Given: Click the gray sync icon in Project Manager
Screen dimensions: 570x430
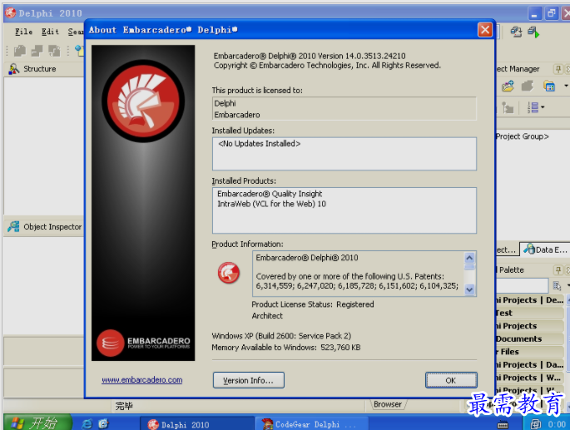Looking at the screenshot, I should click(x=508, y=107).
